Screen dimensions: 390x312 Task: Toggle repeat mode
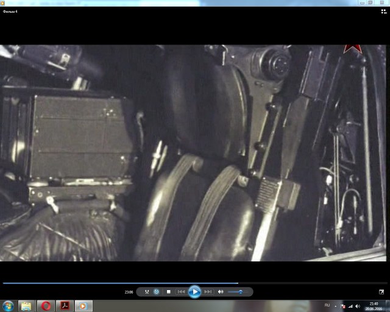click(x=157, y=292)
